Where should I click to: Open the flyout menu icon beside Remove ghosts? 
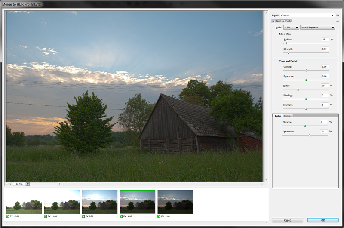[x=338, y=21]
